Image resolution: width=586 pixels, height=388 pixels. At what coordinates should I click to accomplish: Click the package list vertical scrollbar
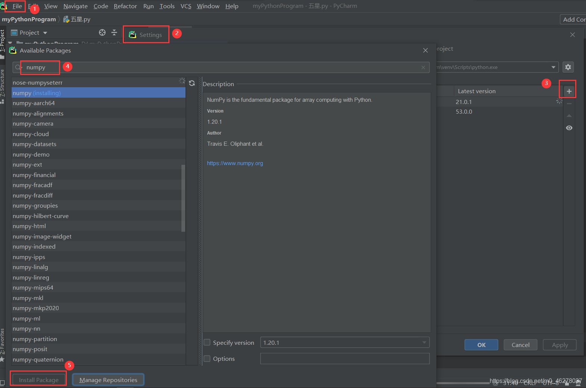tap(183, 198)
